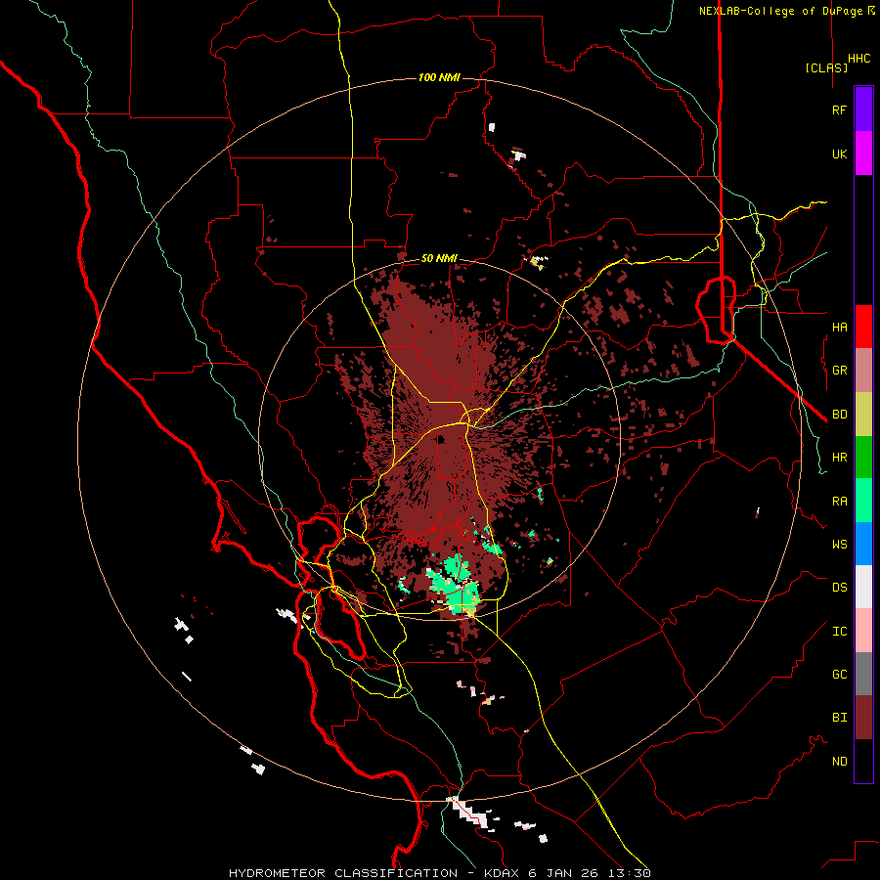Click the 100 NMI range ring label
Screen dimensions: 880x880
coord(439,77)
